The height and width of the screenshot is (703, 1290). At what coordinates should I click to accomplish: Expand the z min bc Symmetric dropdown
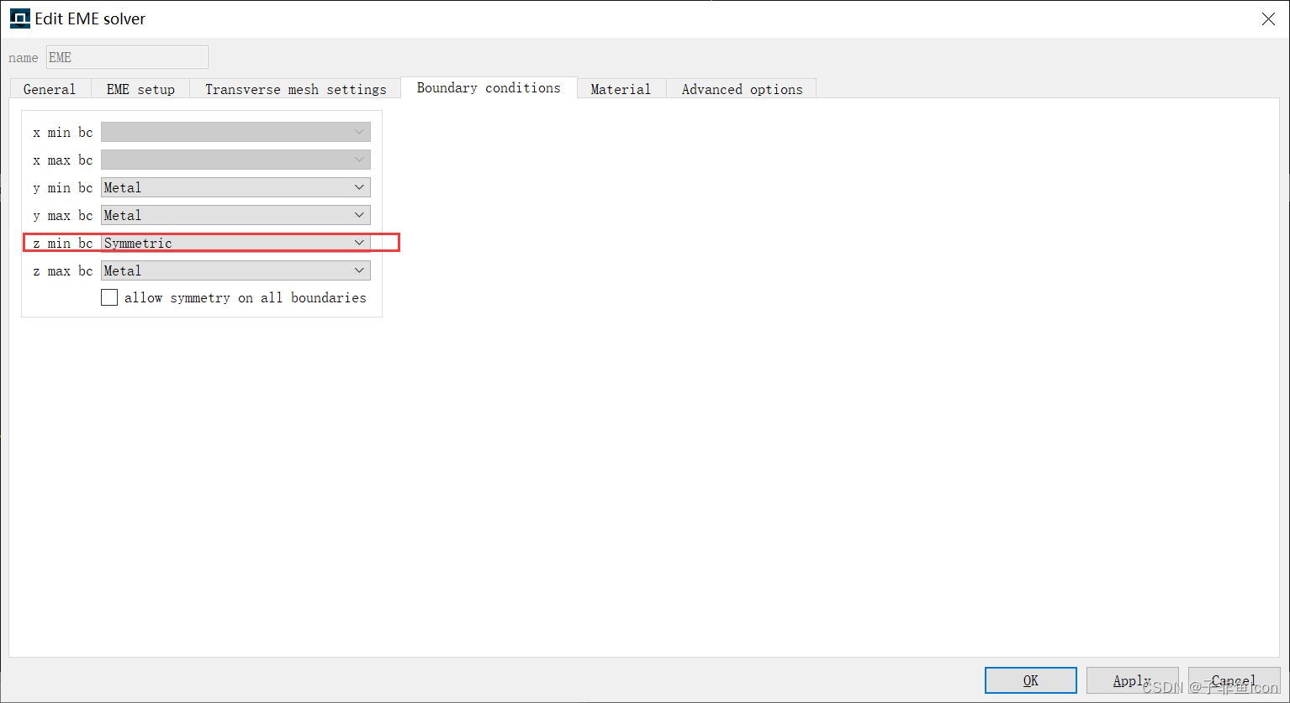click(235, 243)
